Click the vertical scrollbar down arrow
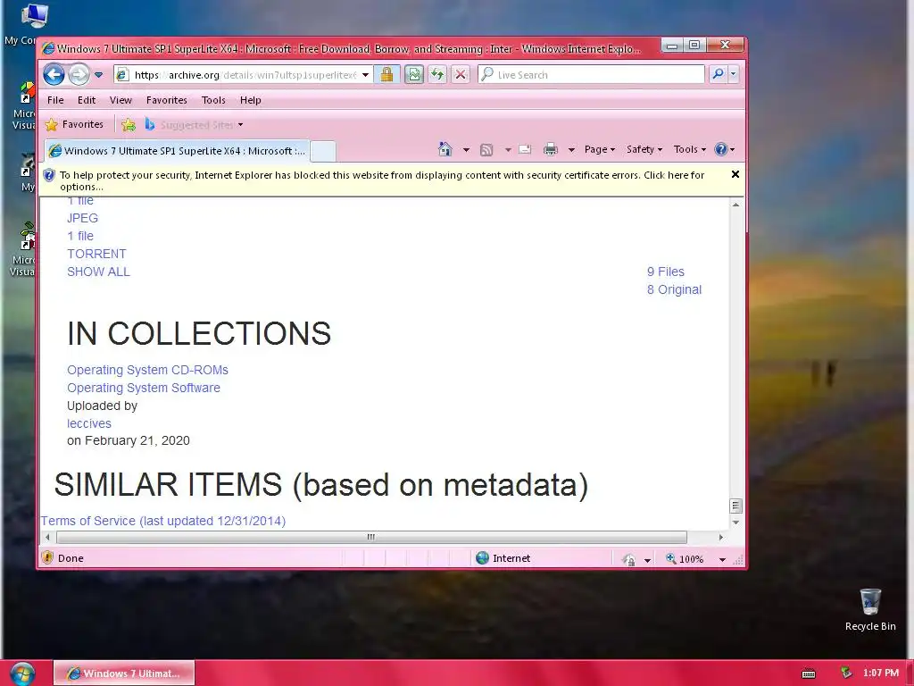Viewport: 914px width, 686px height. click(735, 523)
